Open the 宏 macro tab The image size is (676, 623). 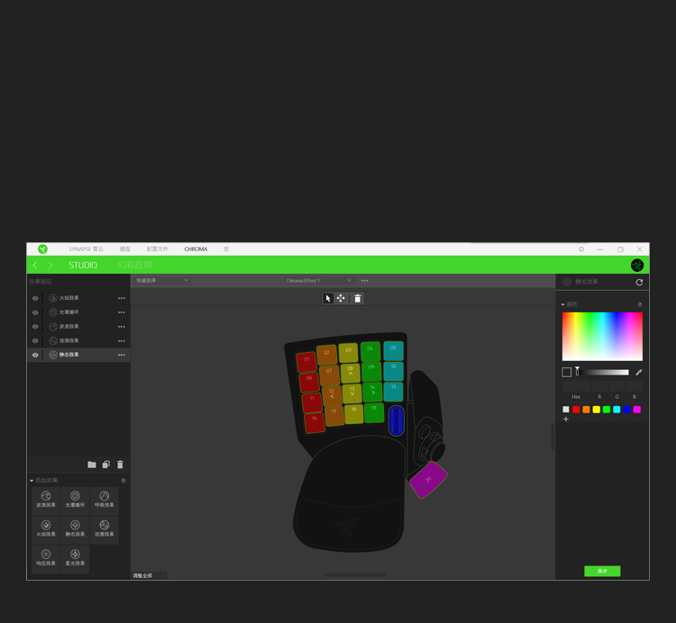tap(226, 249)
